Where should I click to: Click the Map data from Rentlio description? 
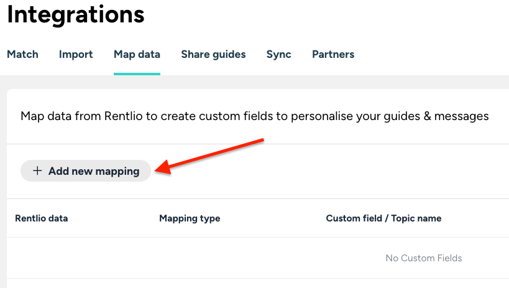255,116
